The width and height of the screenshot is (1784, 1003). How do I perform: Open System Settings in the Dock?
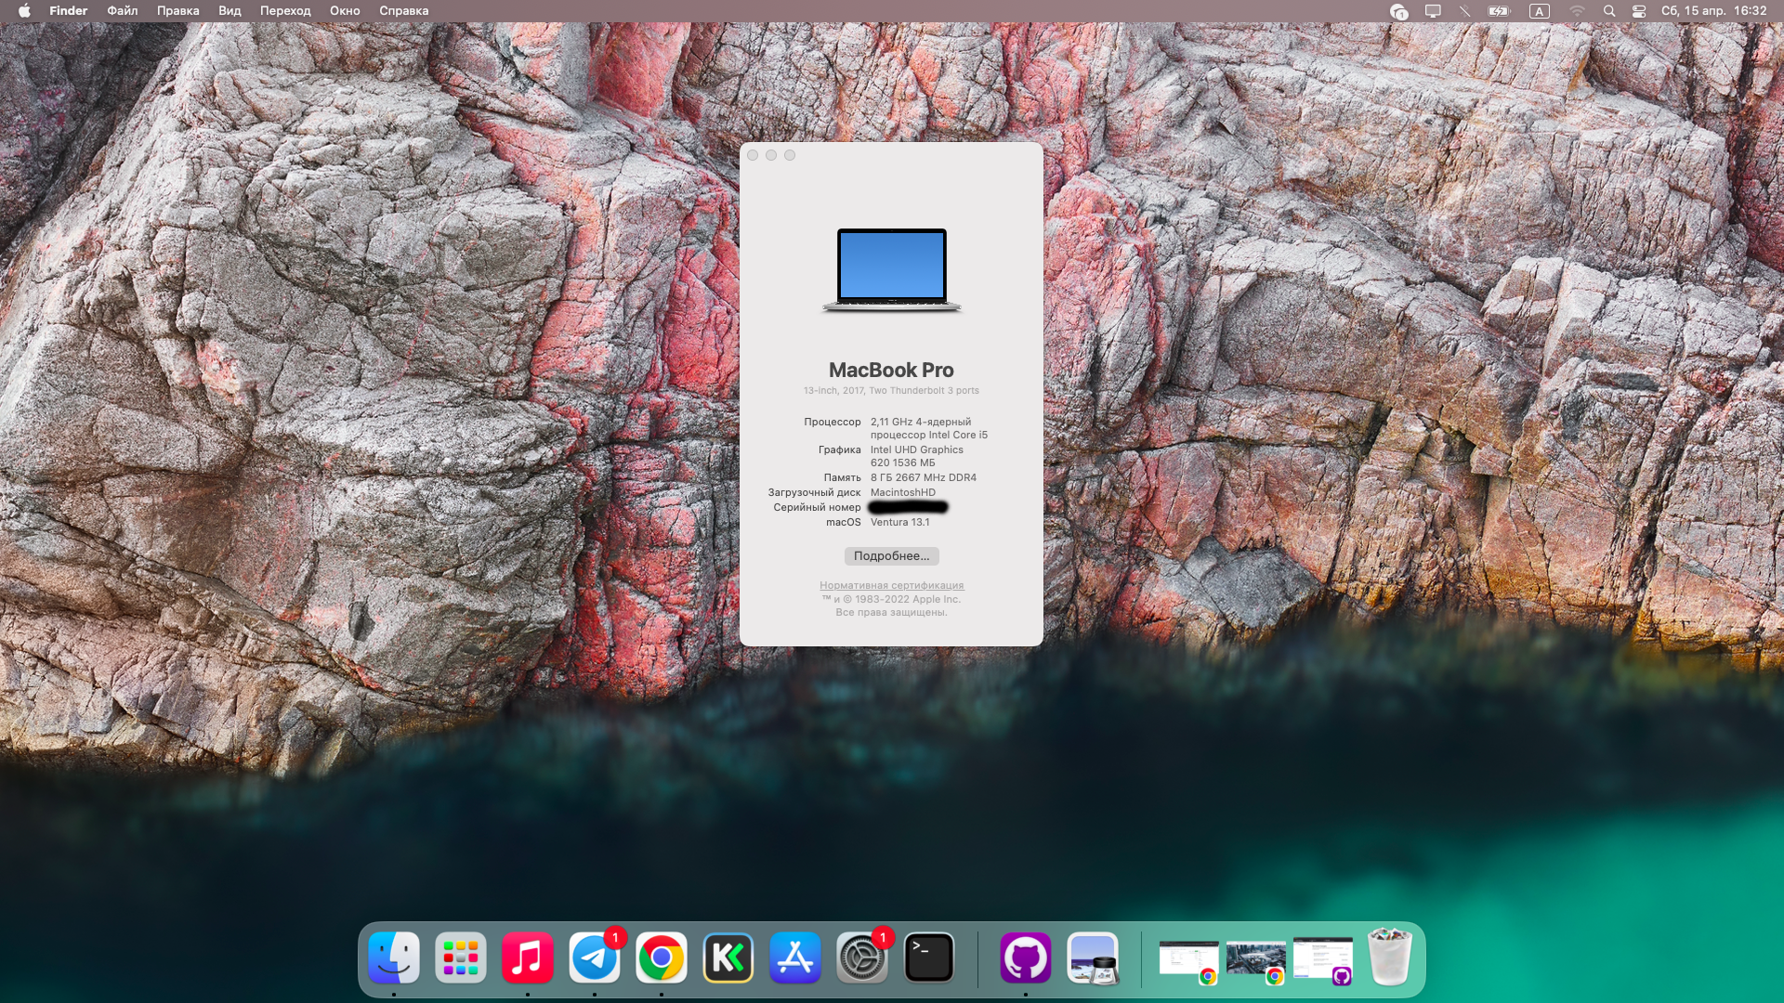(862, 957)
